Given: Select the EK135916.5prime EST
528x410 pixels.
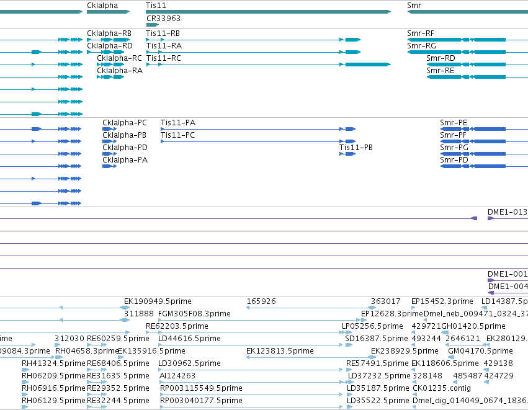Looking at the screenshot, I should pos(151,351).
